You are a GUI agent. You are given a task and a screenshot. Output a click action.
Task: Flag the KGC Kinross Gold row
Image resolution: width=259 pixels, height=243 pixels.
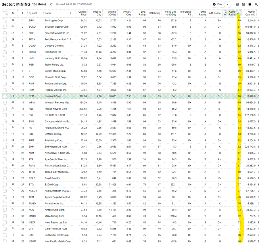click(x=13, y=210)
